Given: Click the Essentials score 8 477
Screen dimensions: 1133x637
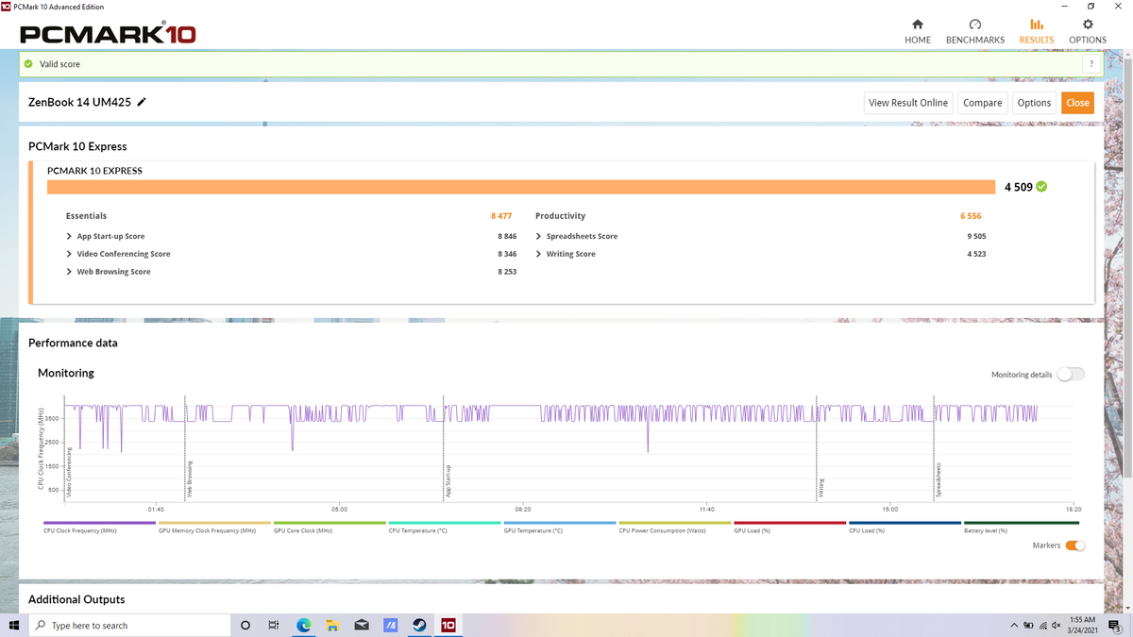Looking at the screenshot, I should pos(501,216).
